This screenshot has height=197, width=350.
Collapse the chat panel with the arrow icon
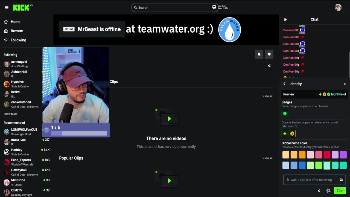point(285,19)
